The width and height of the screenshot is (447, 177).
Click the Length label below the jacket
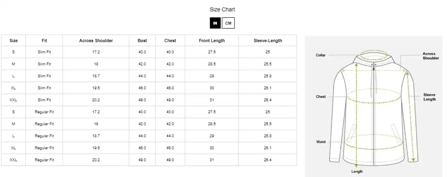point(357,171)
